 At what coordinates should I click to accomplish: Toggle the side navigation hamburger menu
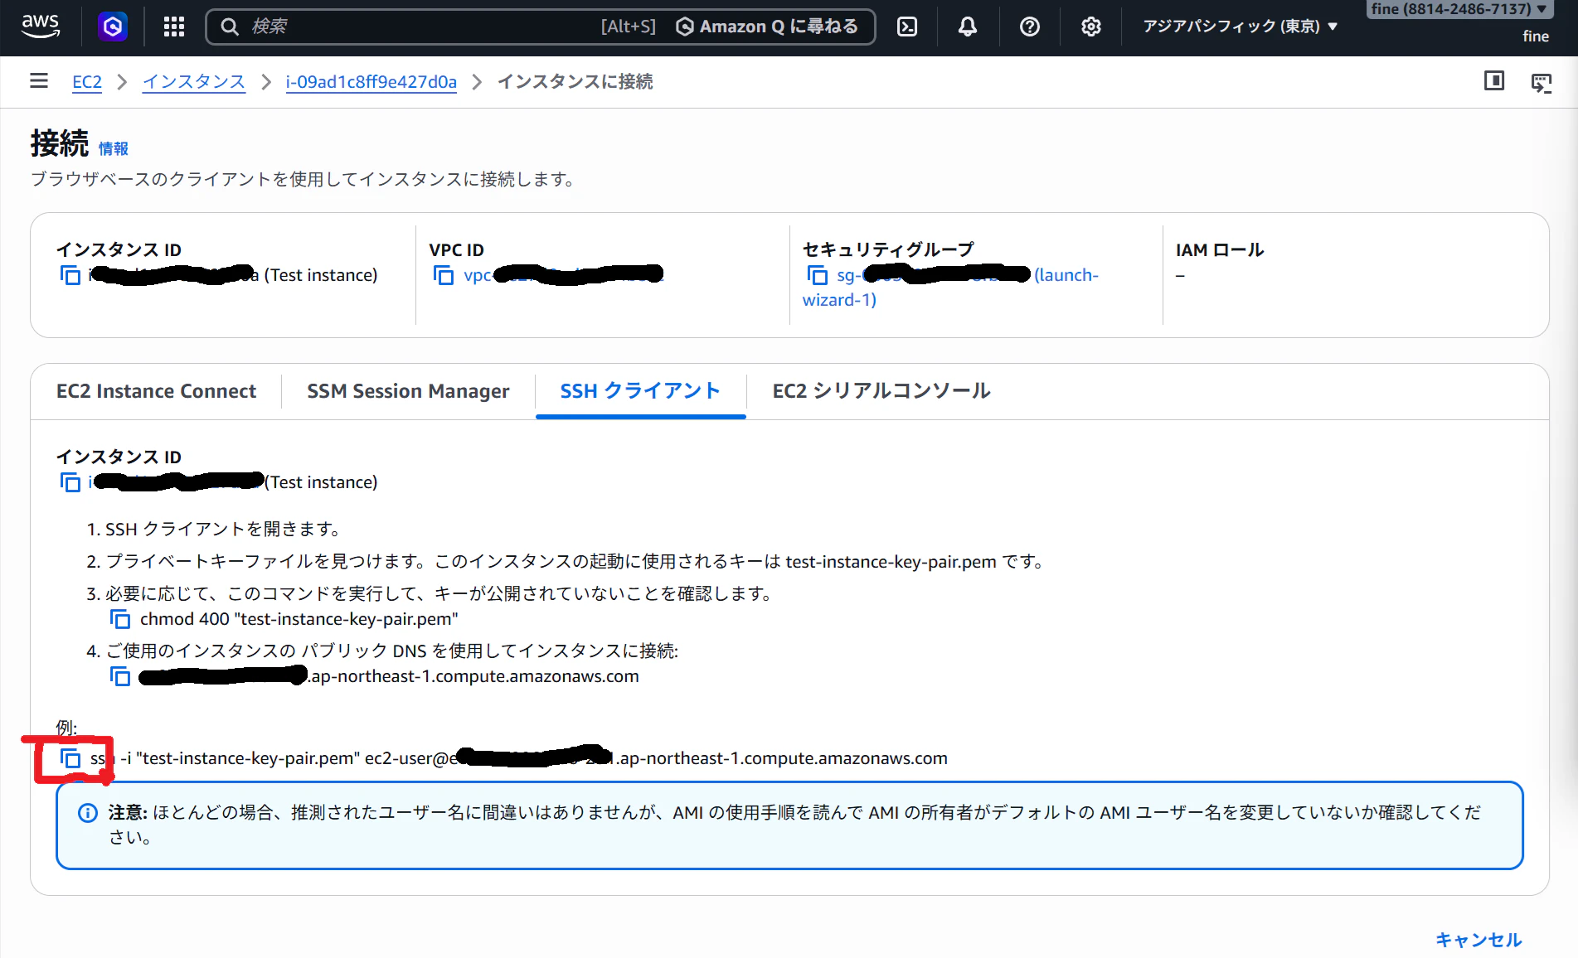point(39,81)
